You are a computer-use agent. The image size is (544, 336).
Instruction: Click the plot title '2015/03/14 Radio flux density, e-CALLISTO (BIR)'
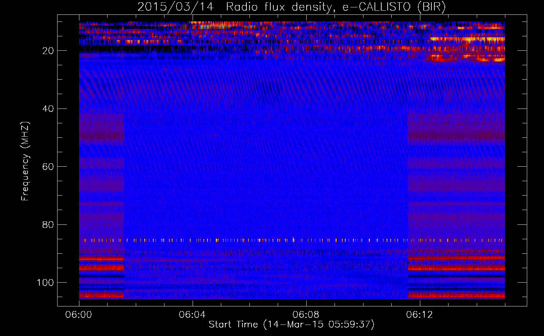292,7
